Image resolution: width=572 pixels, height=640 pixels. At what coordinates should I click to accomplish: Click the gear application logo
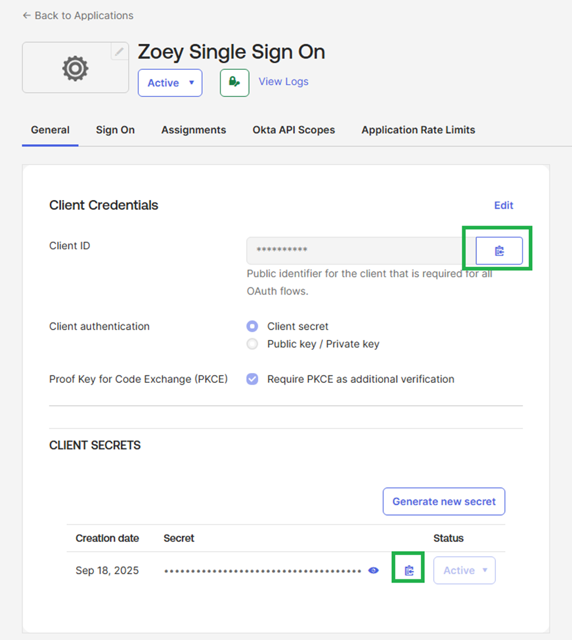76,68
